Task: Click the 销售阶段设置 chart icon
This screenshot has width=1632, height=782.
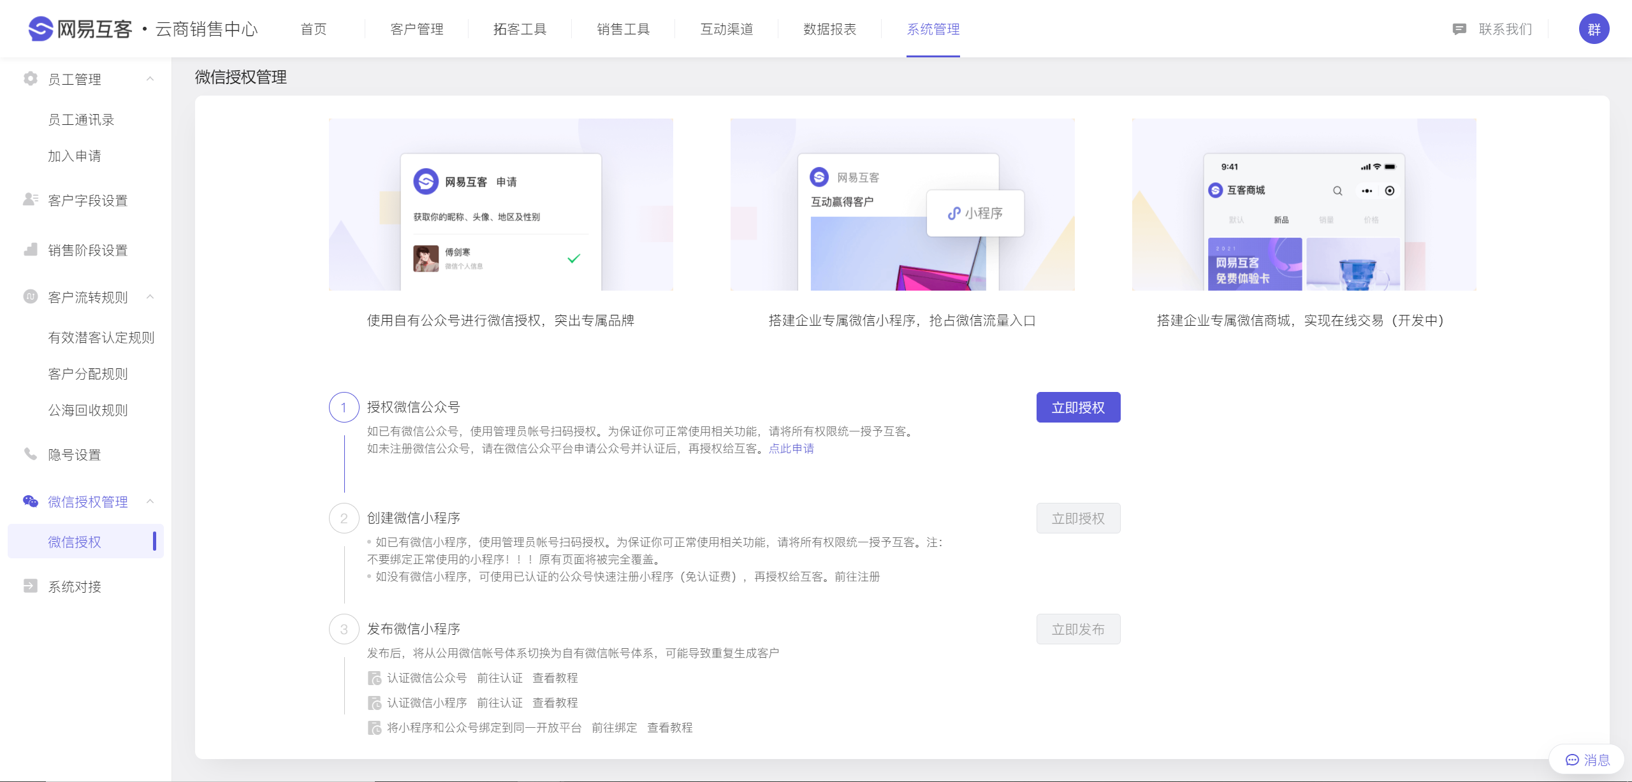Action: point(30,249)
